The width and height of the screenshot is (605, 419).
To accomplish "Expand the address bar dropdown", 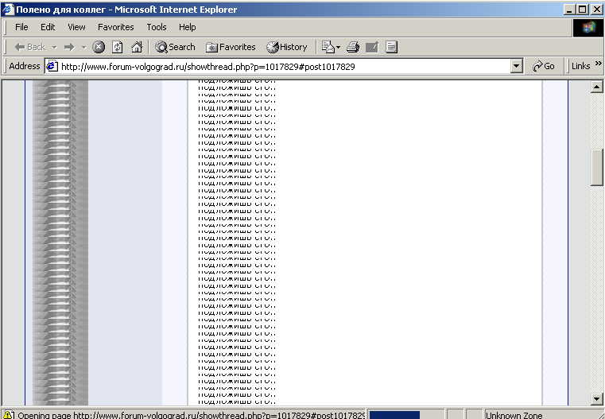I will pos(516,66).
